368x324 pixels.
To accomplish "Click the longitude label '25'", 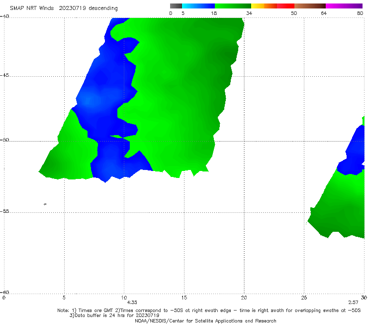I will pos(304,298).
